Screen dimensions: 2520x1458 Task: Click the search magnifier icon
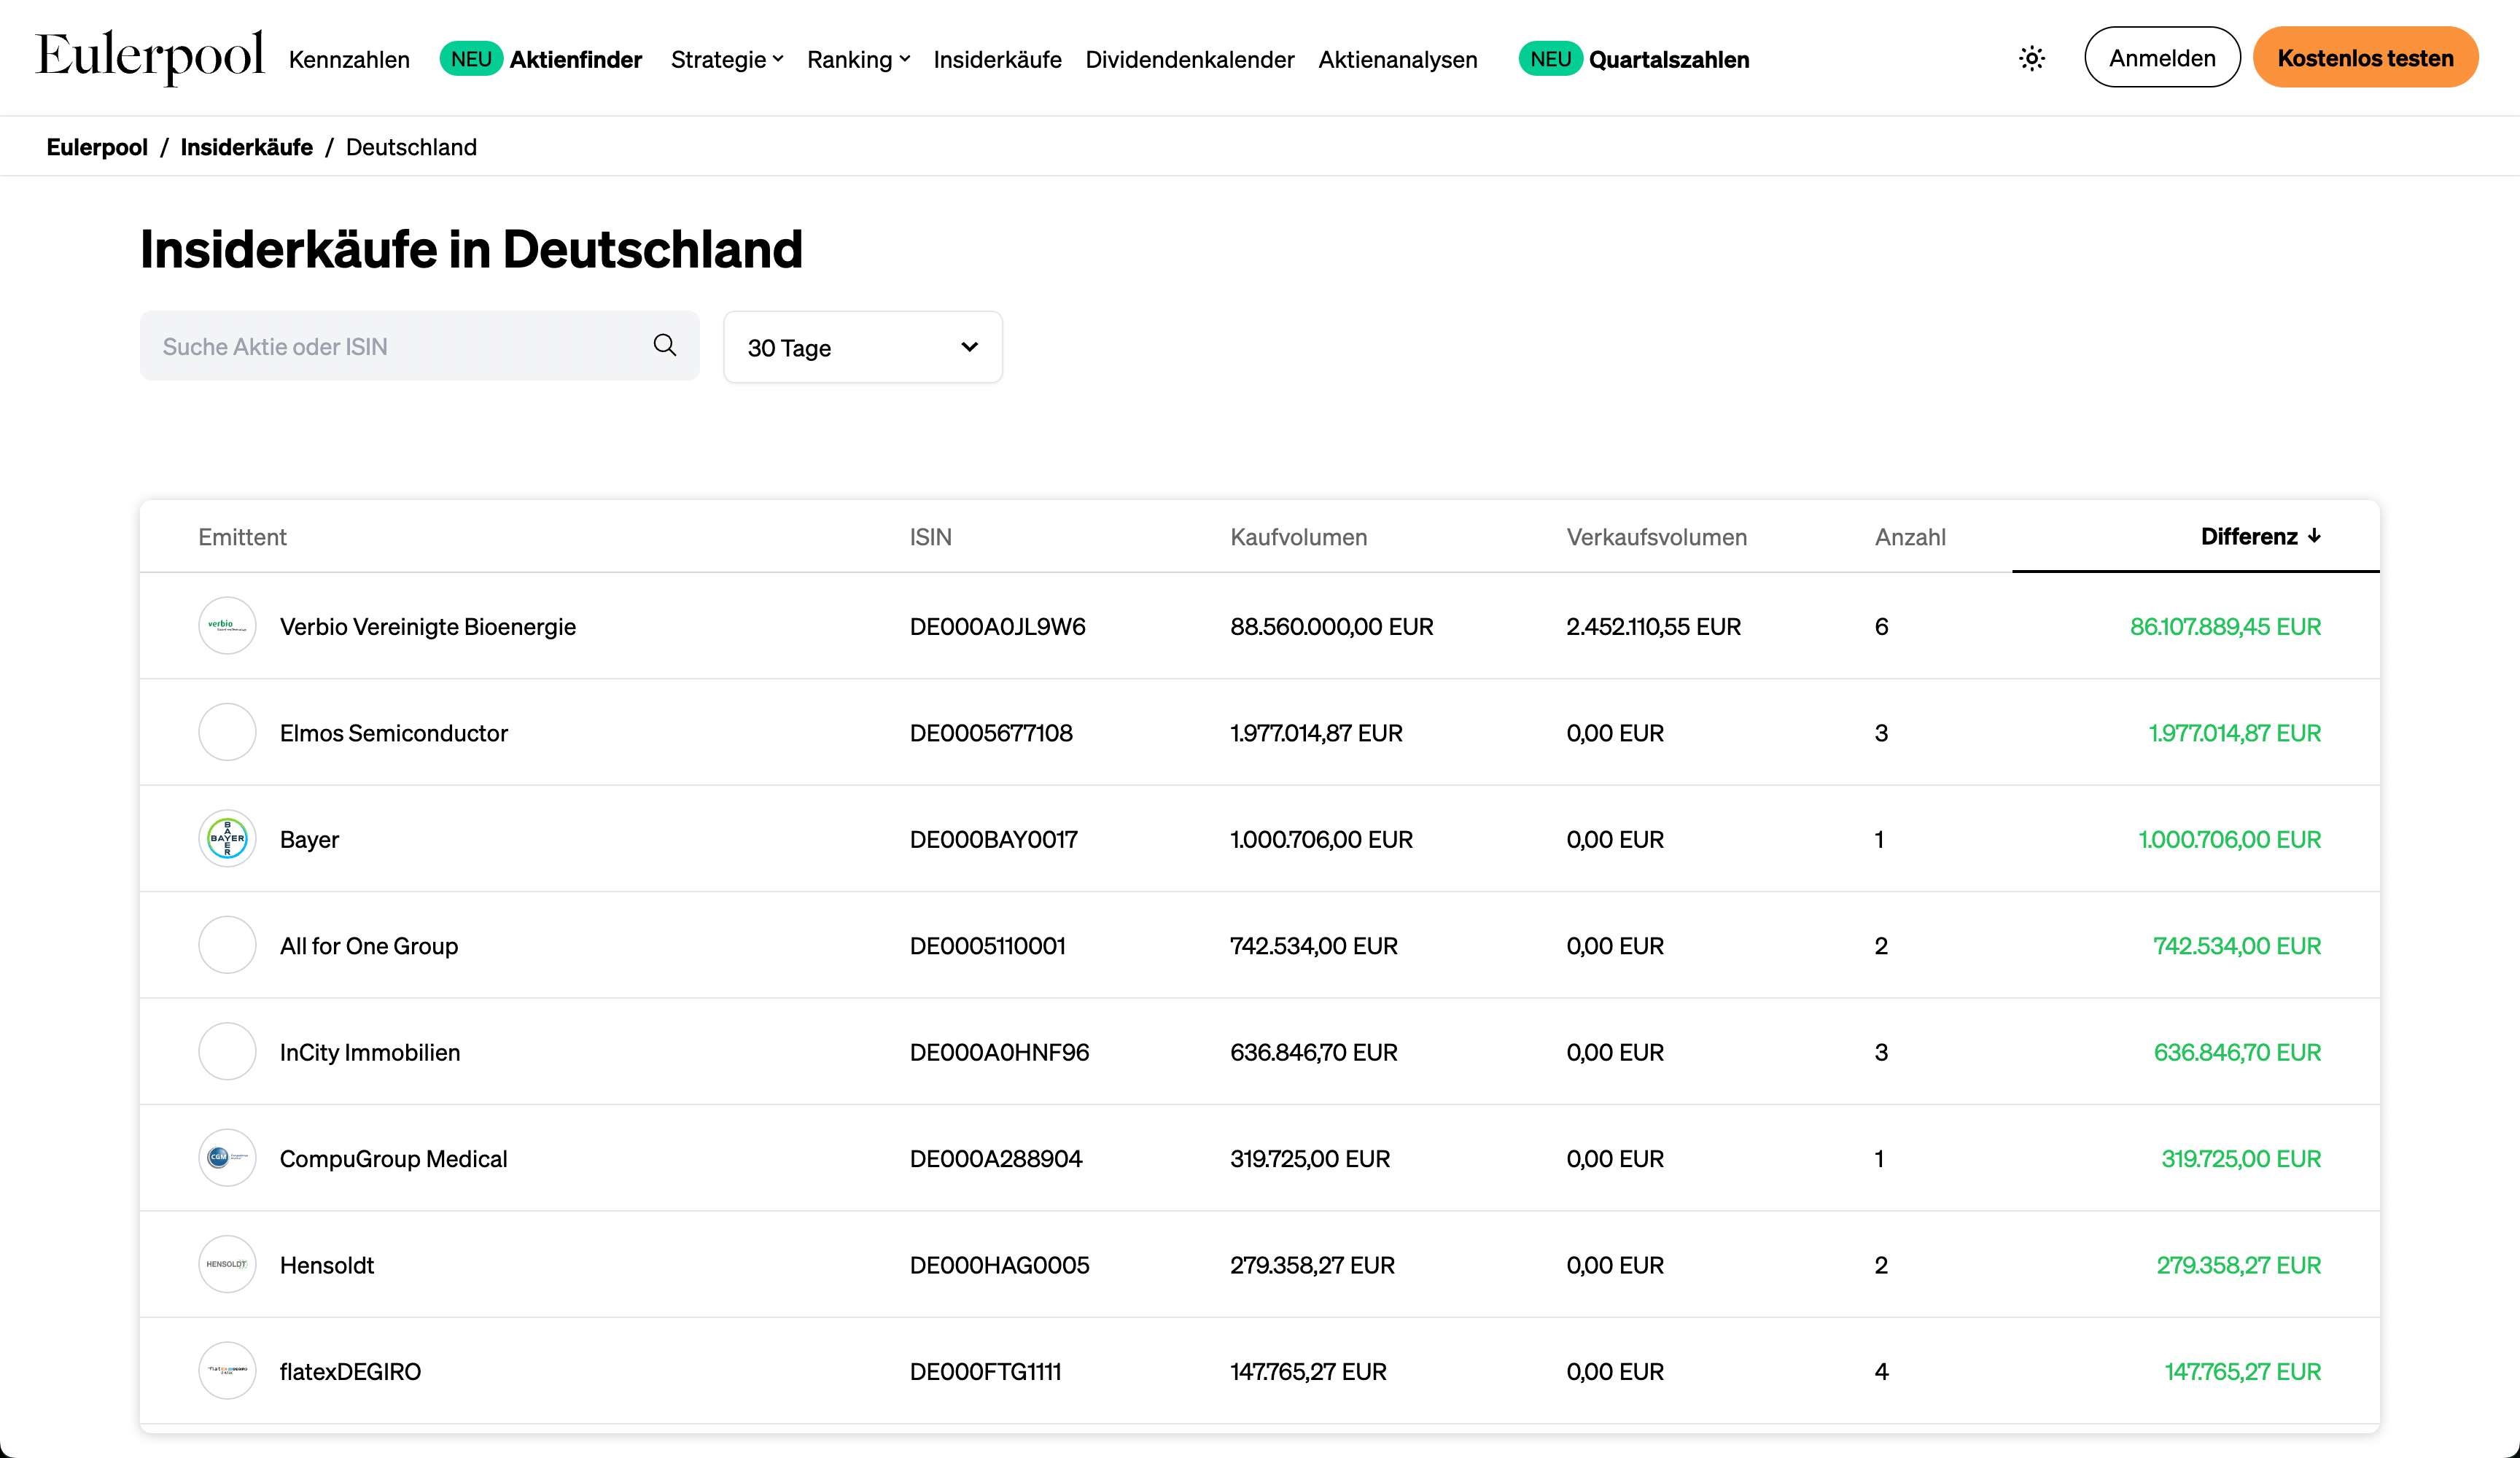pyautogui.click(x=665, y=345)
